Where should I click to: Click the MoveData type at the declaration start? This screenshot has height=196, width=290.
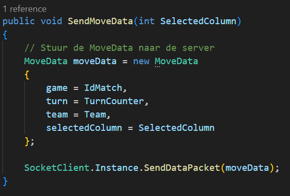pos(46,61)
